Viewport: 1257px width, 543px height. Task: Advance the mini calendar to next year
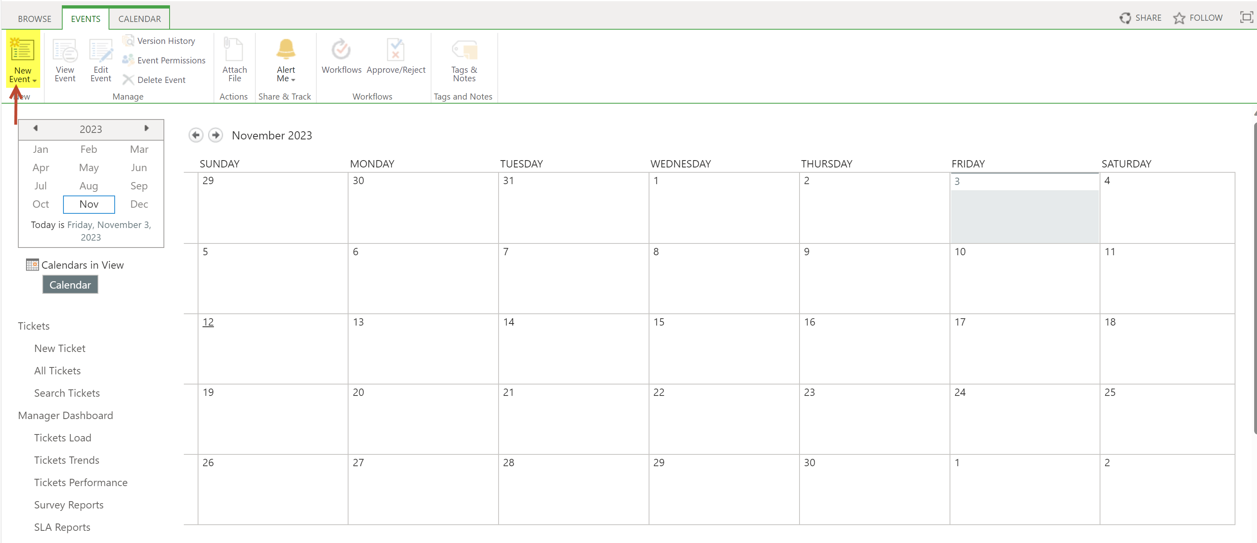click(146, 128)
